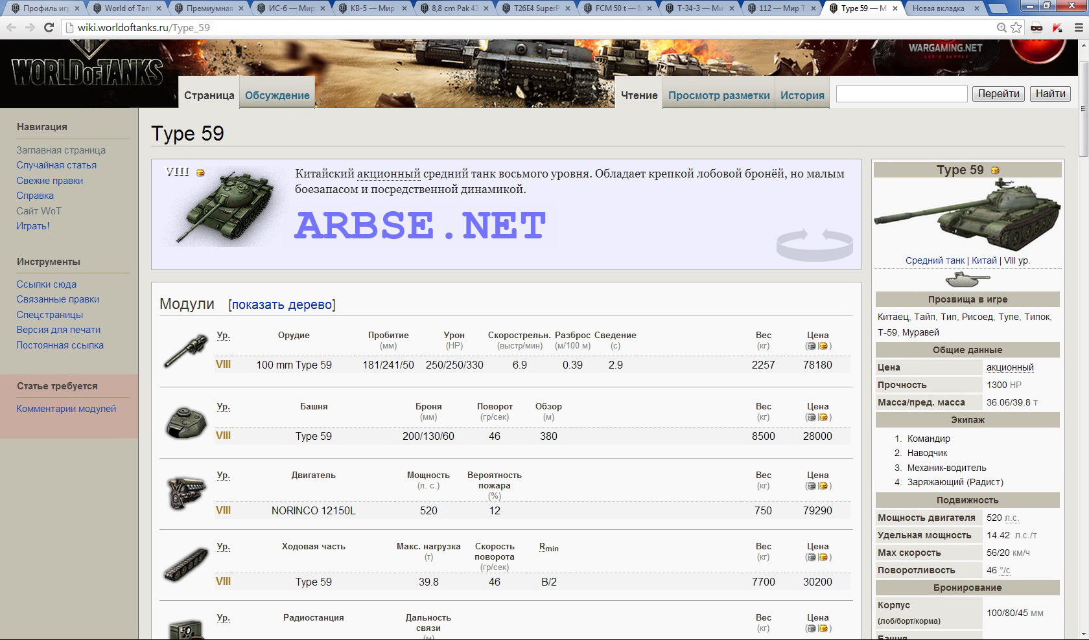Click 'акционный' link in tank description
The height and width of the screenshot is (640, 1089).
[389, 174]
